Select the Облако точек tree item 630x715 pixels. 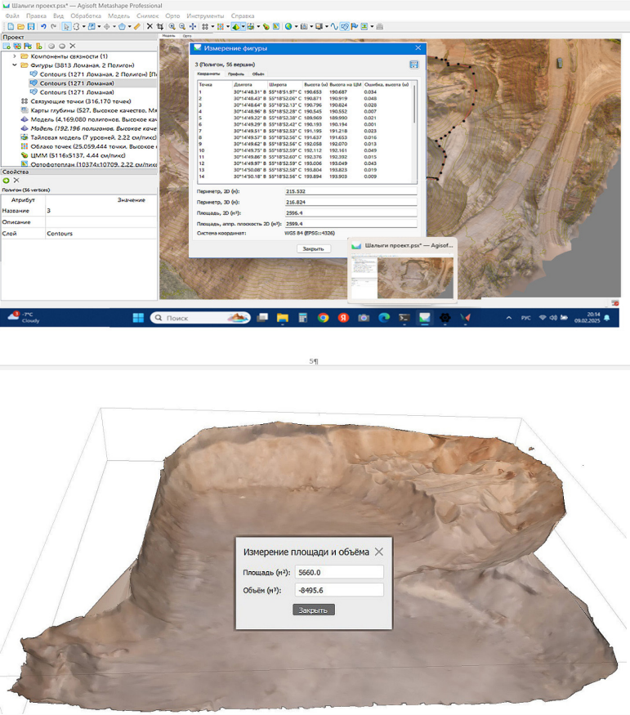coord(88,146)
